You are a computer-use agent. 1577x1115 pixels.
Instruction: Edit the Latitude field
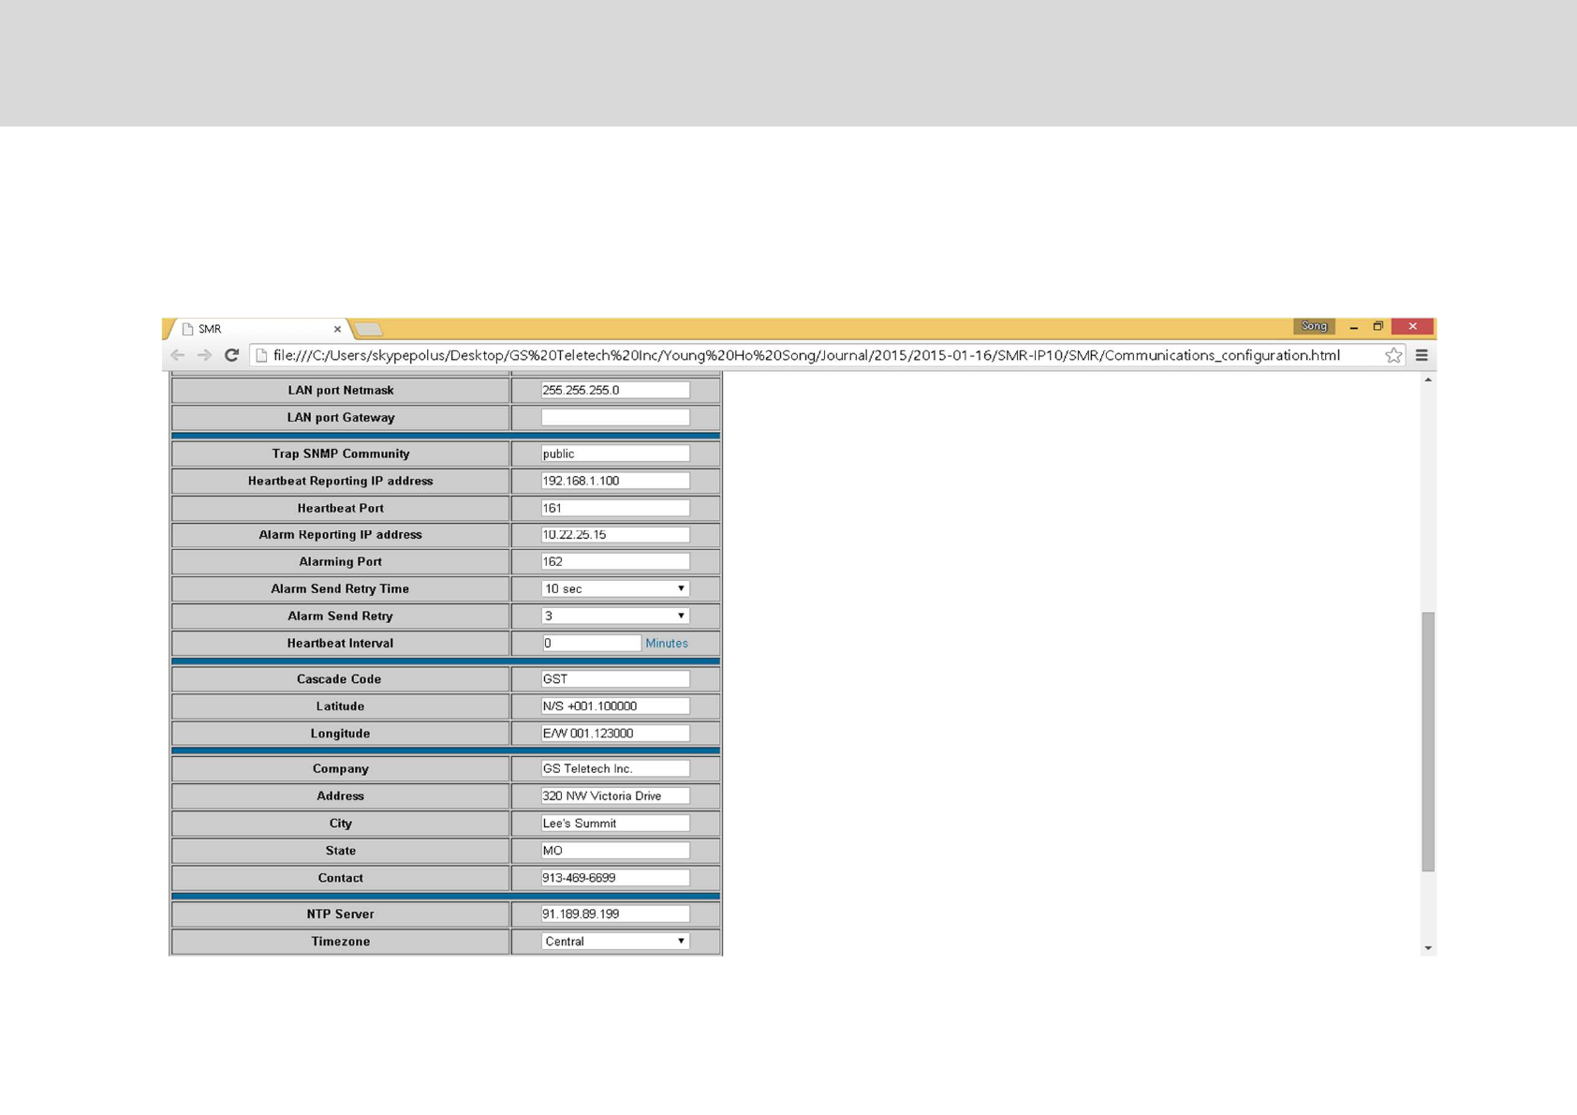(615, 706)
